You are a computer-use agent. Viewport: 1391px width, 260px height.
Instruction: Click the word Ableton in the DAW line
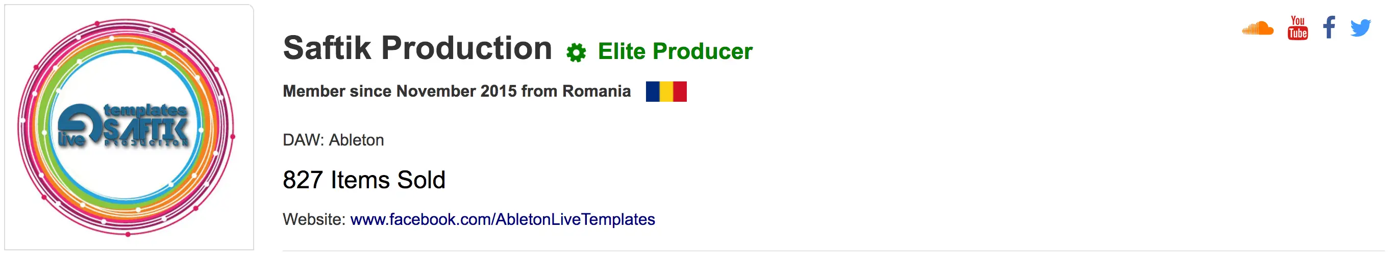click(356, 140)
